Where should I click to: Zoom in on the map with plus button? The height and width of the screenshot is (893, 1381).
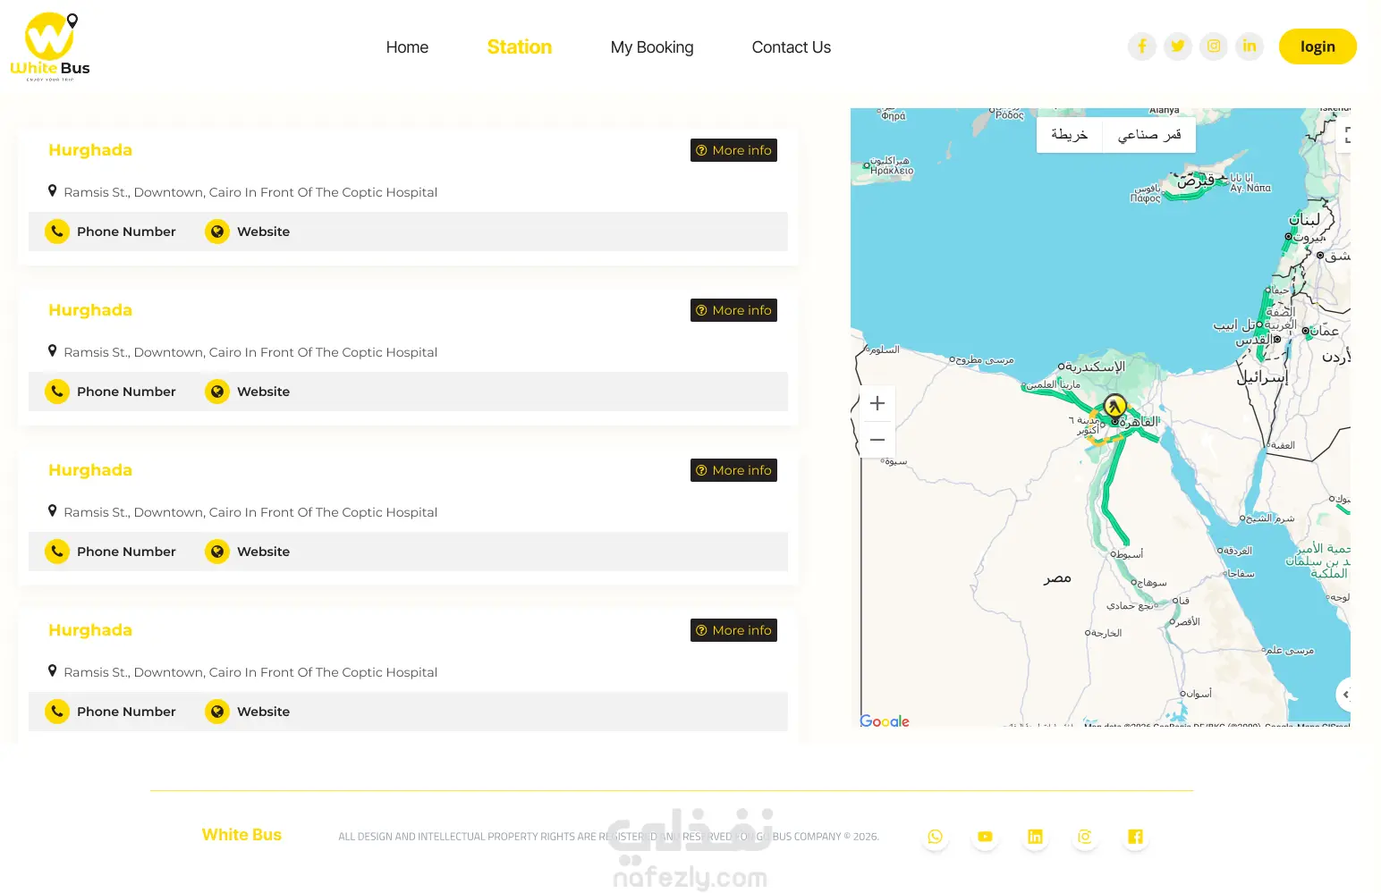[x=877, y=403]
